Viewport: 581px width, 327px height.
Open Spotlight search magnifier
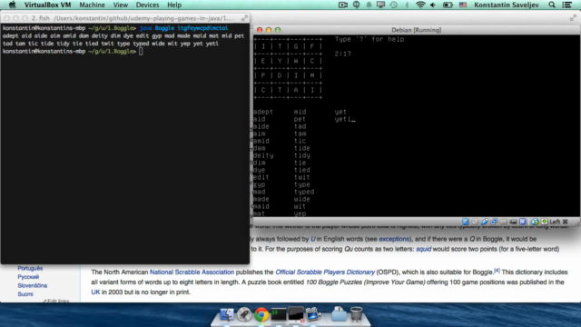click(552, 5)
